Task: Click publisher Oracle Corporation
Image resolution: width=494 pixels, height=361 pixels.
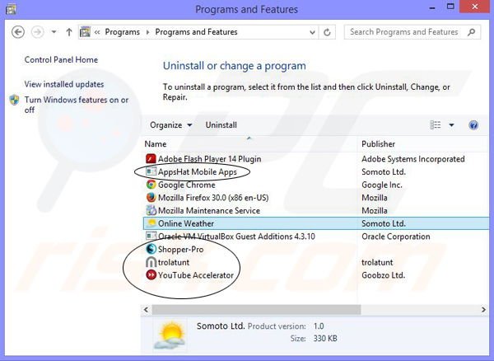Action: tap(396, 237)
